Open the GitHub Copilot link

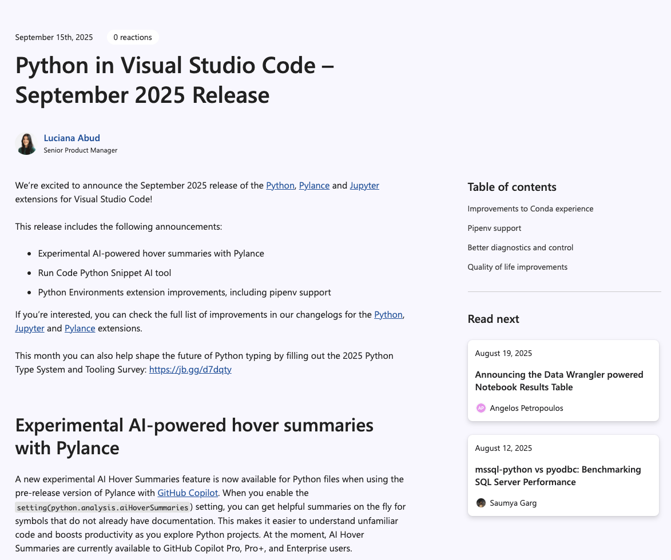[188, 493]
